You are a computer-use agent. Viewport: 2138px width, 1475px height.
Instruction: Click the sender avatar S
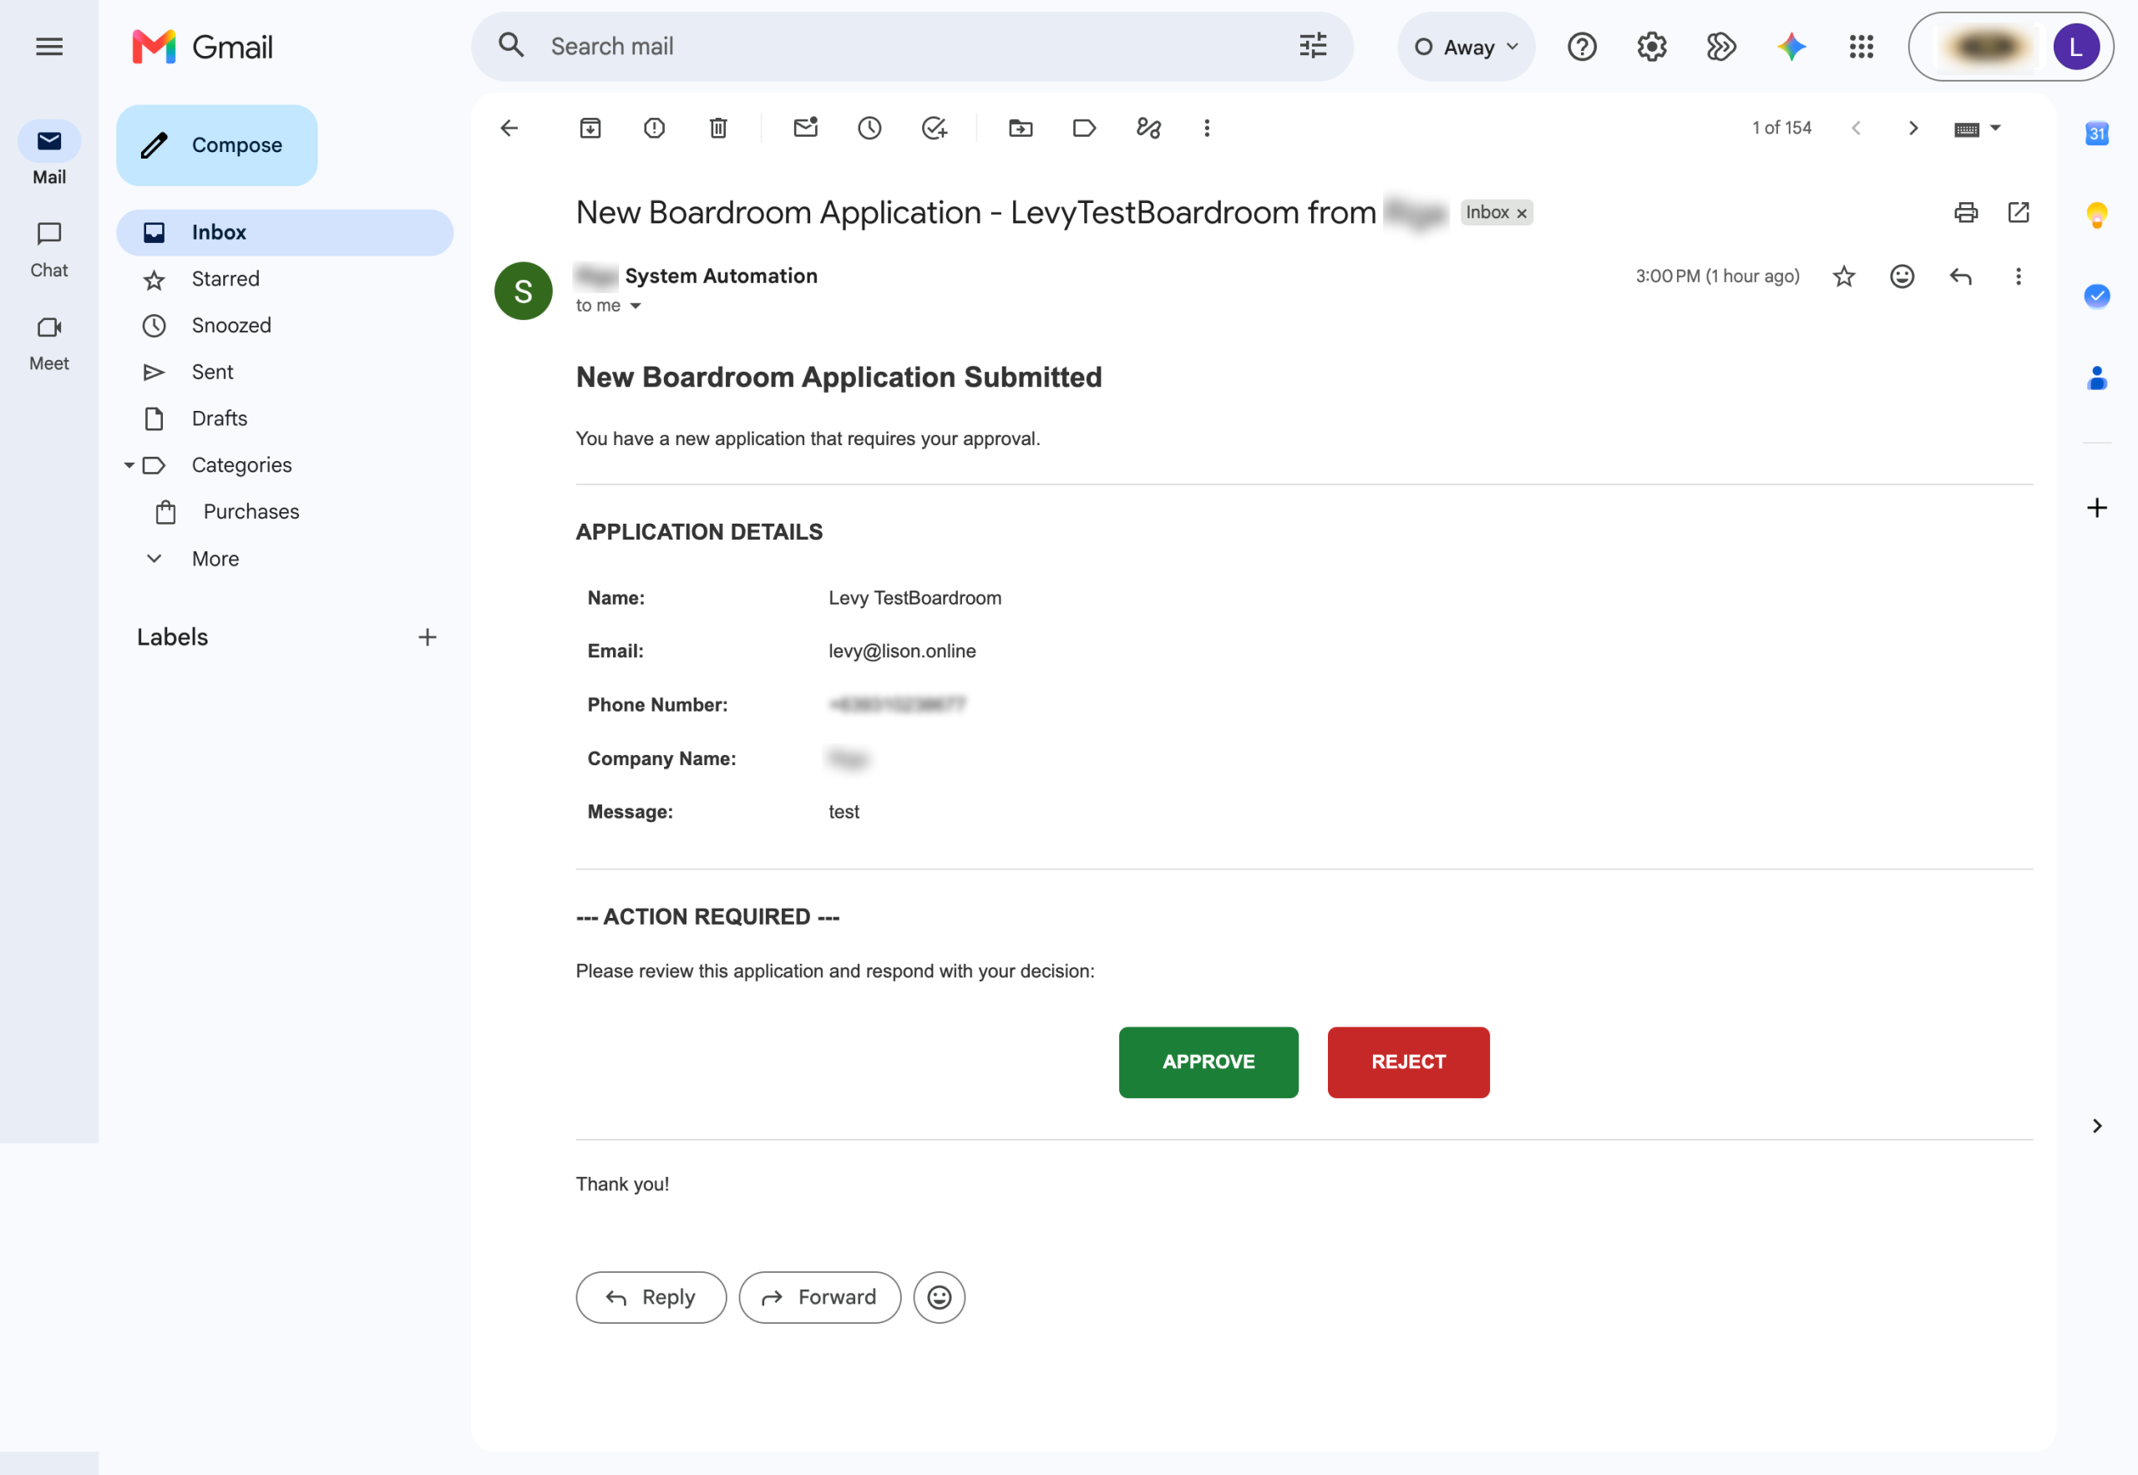click(523, 291)
